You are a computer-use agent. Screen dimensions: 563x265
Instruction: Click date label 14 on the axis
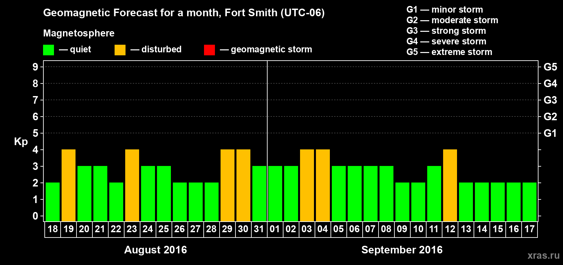[482, 229]
